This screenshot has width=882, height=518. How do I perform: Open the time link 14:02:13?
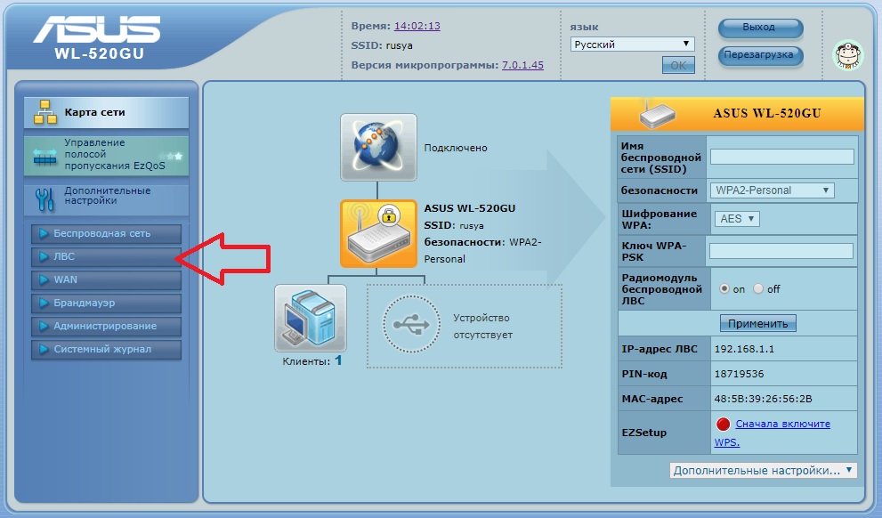point(417,26)
